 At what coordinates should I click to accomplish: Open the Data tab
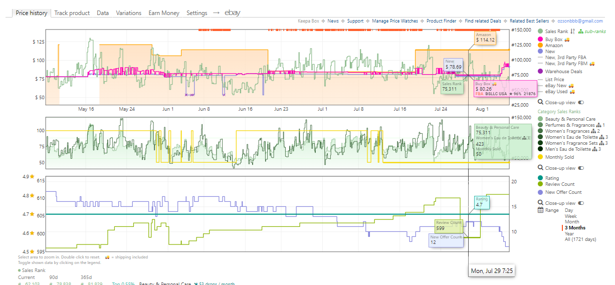click(103, 13)
